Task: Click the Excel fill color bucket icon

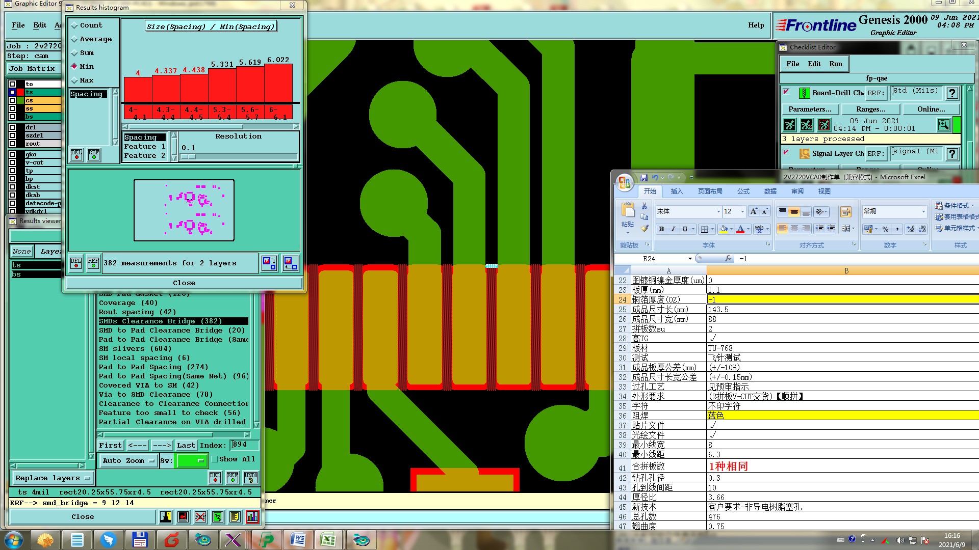Action: click(724, 229)
